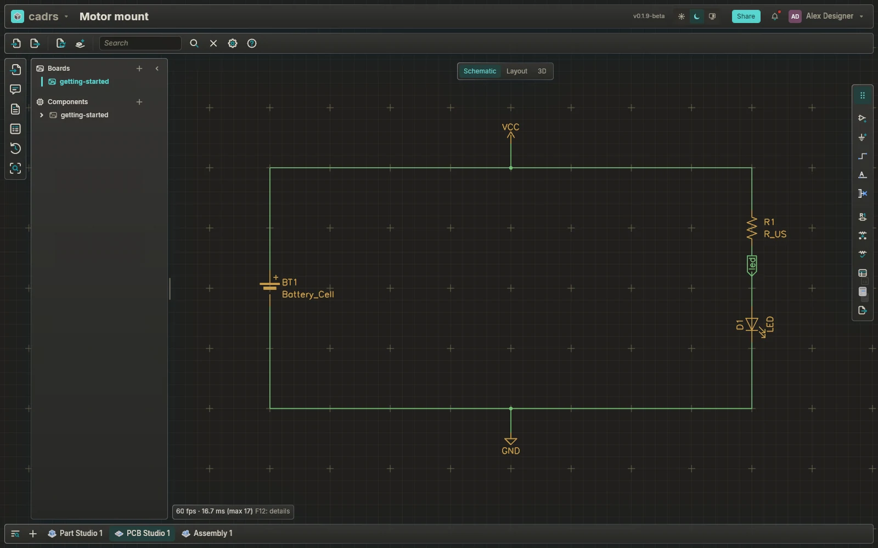Switch to light theme sun toggle
This screenshot has width=878, height=548.
(x=682, y=16)
